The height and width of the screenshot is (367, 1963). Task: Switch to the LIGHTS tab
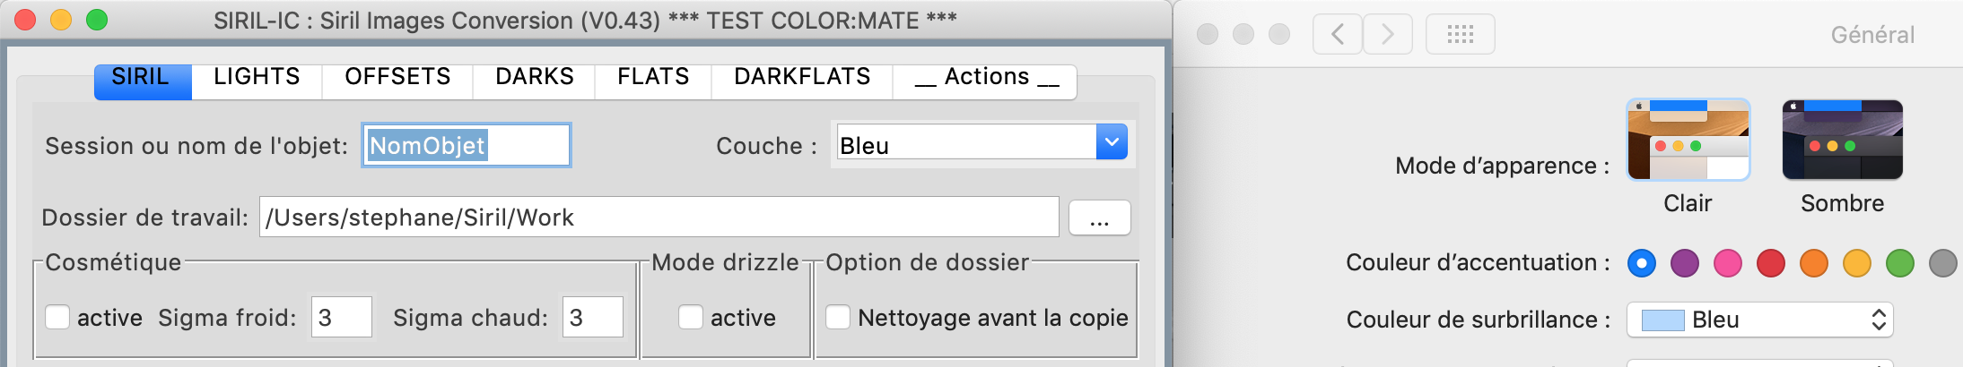click(x=257, y=78)
